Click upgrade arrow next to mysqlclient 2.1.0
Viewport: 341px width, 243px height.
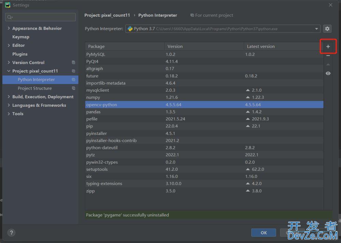point(248,90)
